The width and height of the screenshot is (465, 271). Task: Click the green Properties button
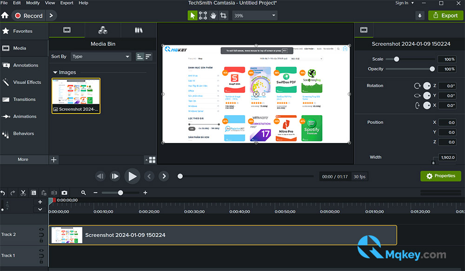click(441, 176)
